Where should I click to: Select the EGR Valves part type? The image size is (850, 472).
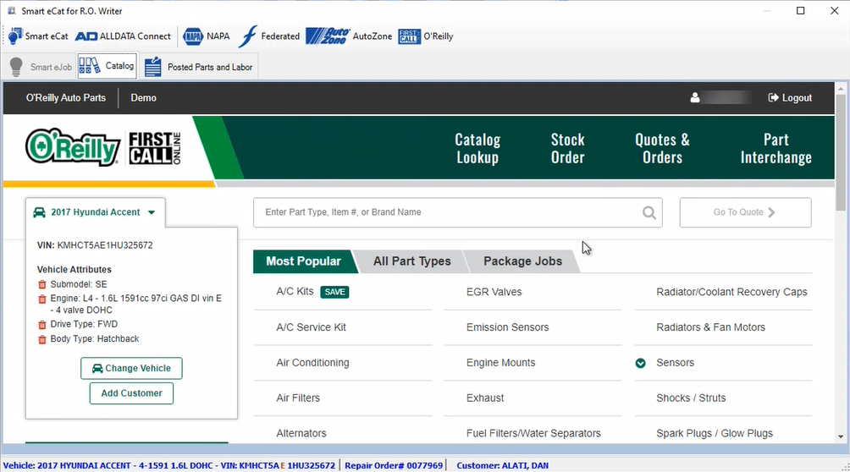coord(494,292)
